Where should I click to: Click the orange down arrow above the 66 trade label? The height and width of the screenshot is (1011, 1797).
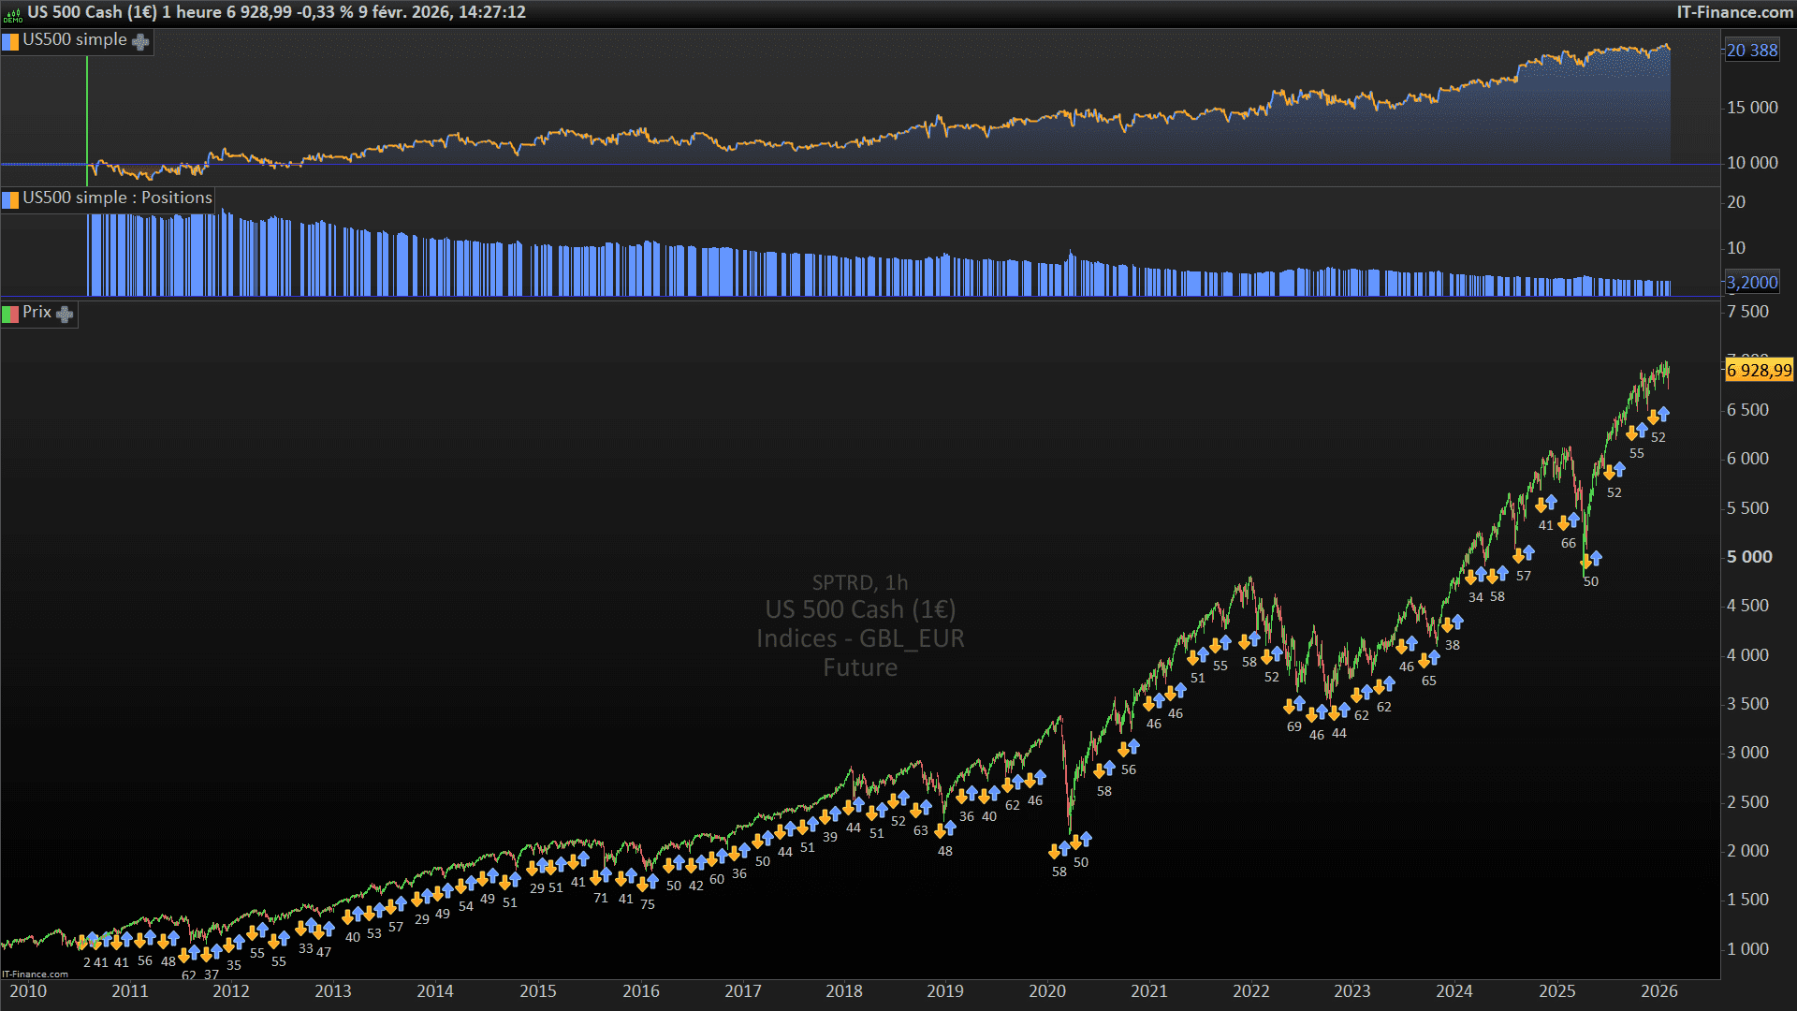pyautogui.click(x=1564, y=523)
